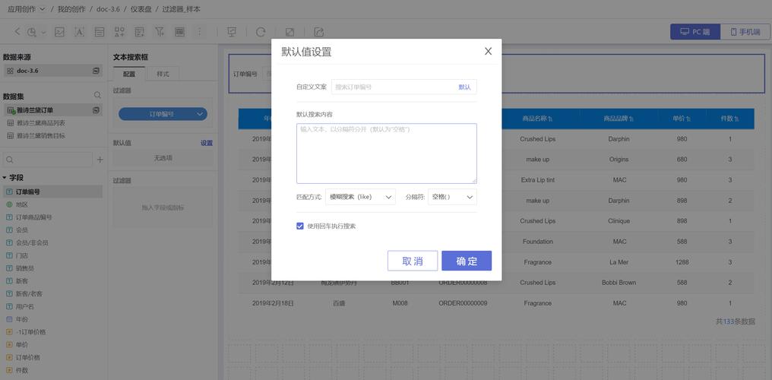Click the filter funnel icon in toolbar

point(160,32)
